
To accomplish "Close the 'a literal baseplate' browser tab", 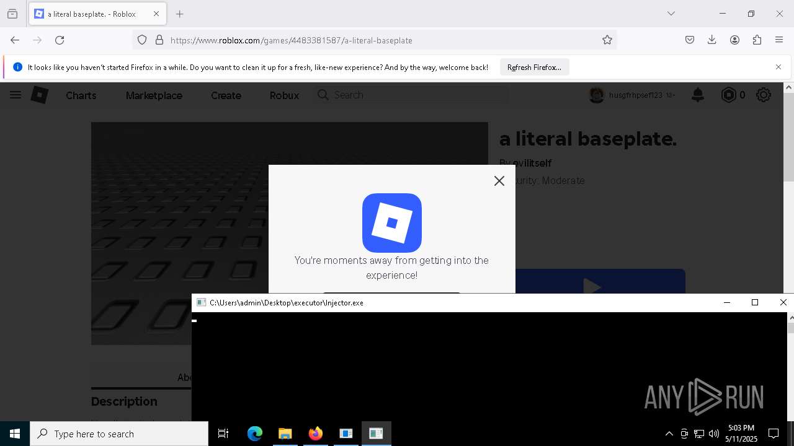I will [x=156, y=14].
